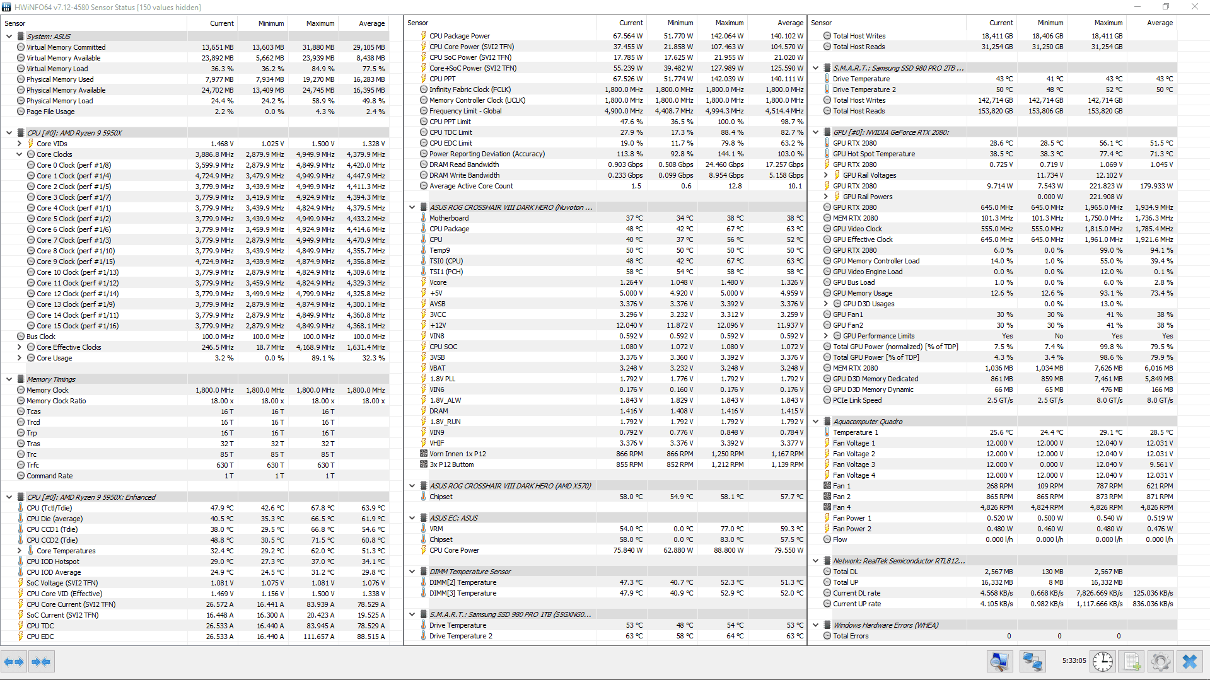Collapse Network: RealTek Semiconductor group
Image resolution: width=1210 pixels, height=680 pixels.
815,561
